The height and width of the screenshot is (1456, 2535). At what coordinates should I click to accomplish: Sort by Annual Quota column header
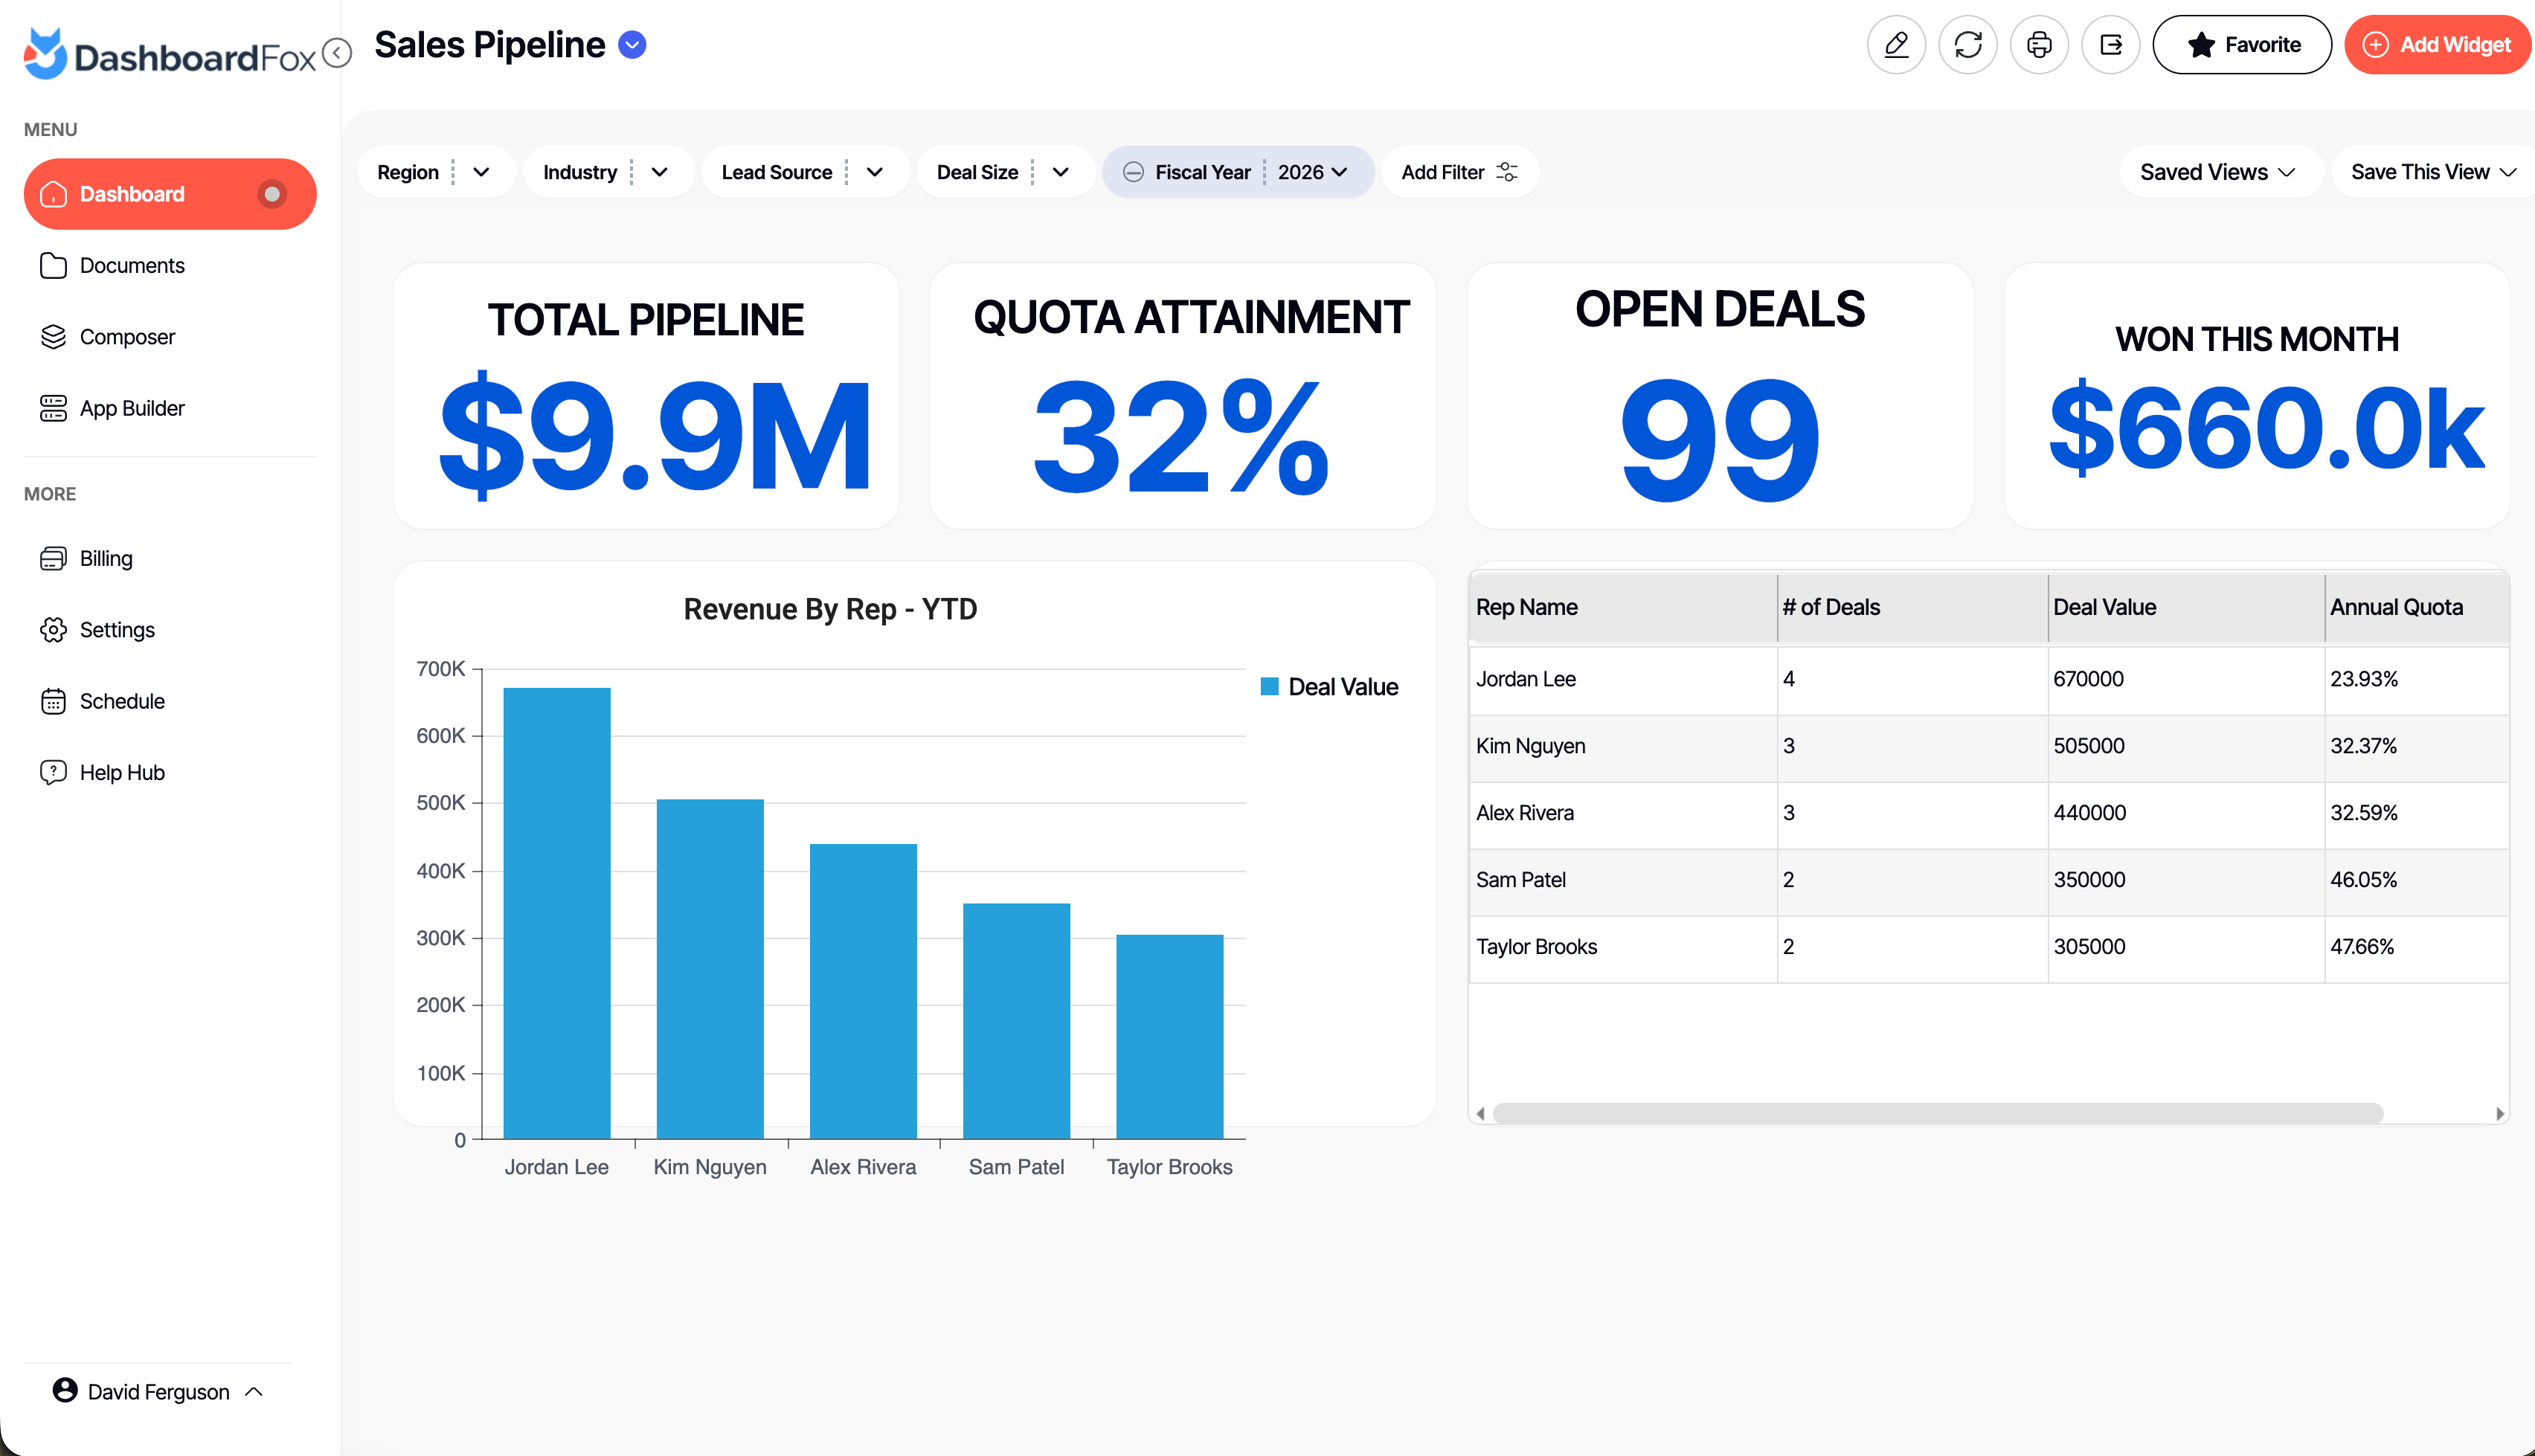2417,607
